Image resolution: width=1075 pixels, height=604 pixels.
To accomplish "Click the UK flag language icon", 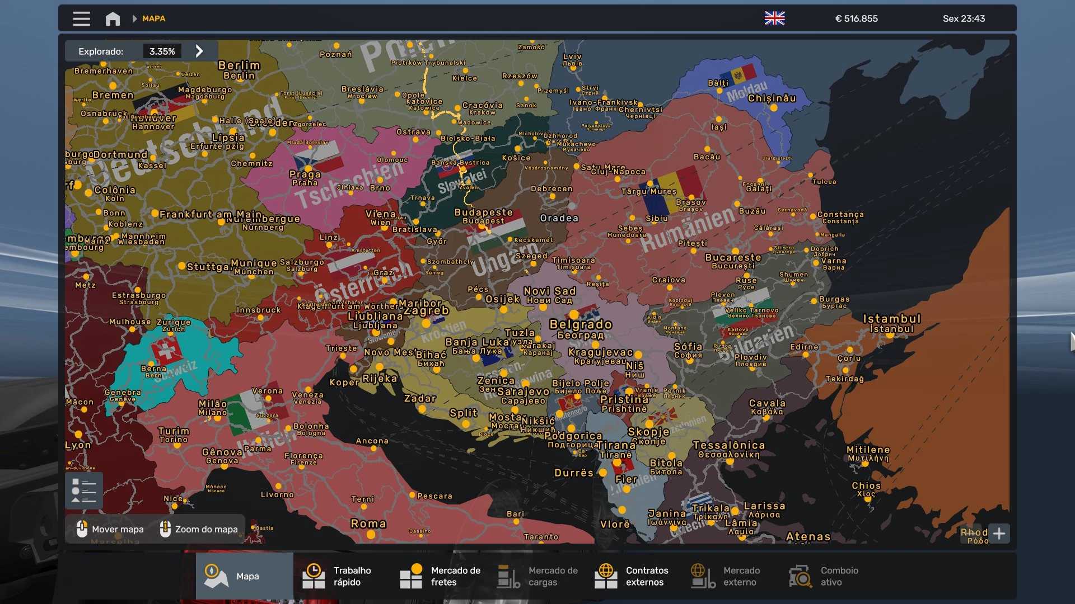I will (774, 18).
